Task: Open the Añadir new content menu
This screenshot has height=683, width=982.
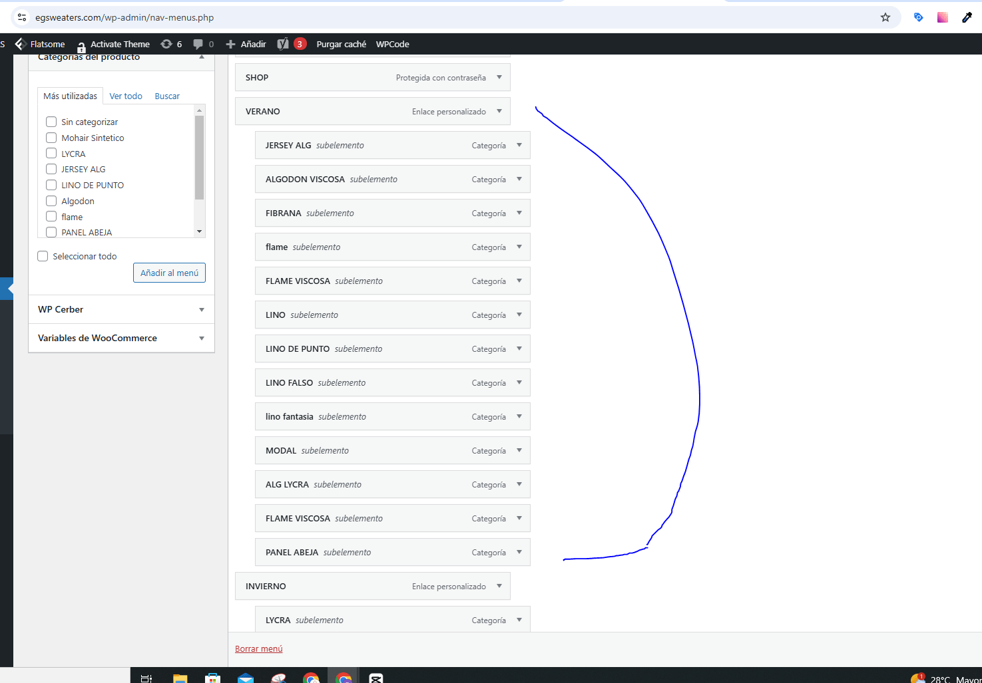Action: (246, 44)
